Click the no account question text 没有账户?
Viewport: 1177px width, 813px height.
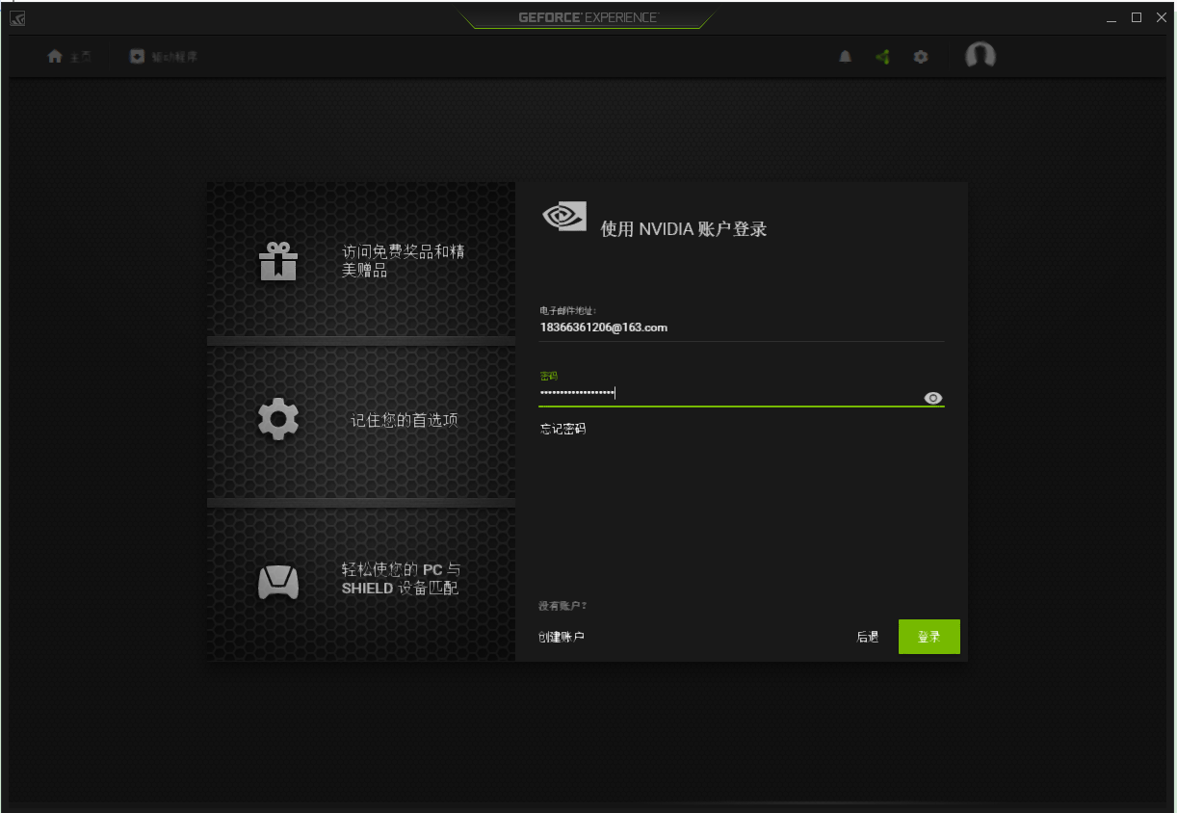[x=562, y=606]
